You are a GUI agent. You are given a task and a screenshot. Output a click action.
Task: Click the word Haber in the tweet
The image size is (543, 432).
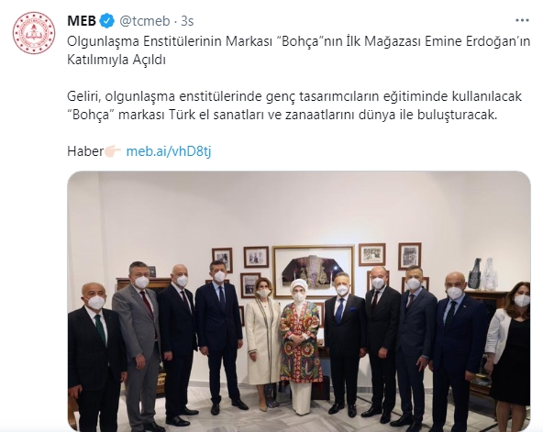tap(85, 151)
